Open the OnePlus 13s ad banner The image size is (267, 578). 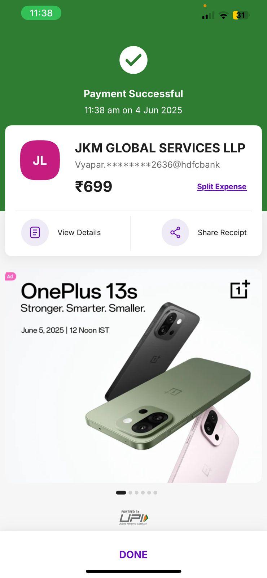[133, 376]
